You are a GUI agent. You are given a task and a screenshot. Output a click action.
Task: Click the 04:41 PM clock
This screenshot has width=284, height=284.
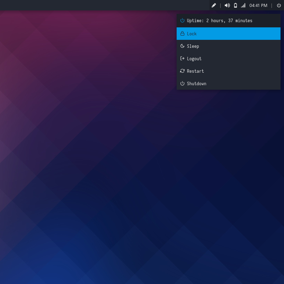(x=258, y=5)
